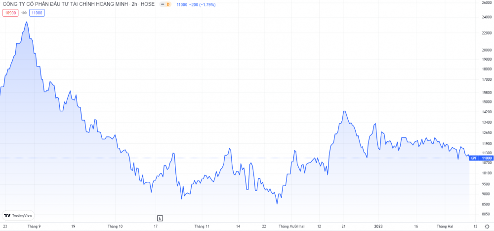Screen dimensions: 494x231
Task: Click the 14200 price axis label
Action: [487, 112]
